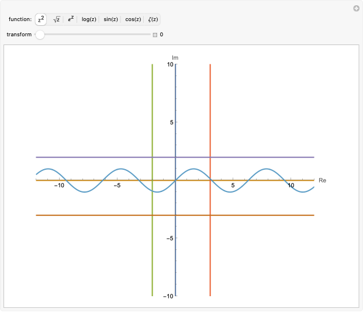Select the cos(z) function option

click(x=133, y=19)
